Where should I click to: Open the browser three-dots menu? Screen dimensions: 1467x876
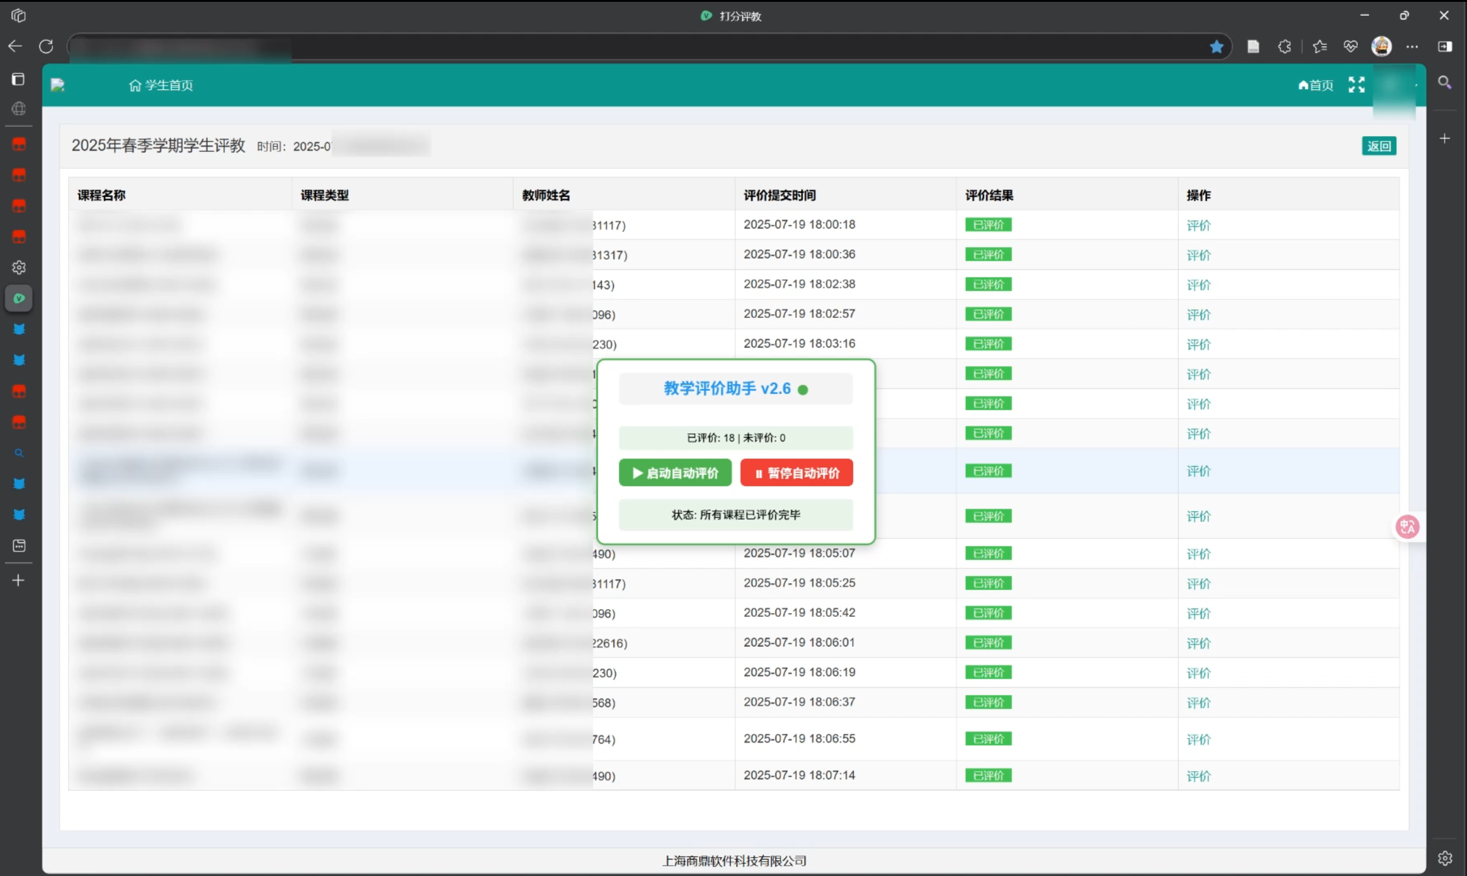pos(1412,47)
